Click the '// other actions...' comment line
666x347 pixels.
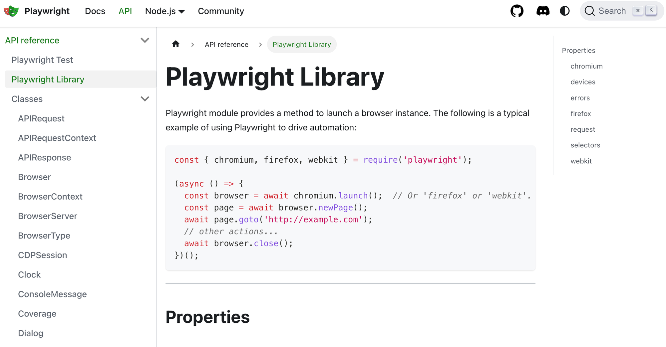[x=231, y=232]
